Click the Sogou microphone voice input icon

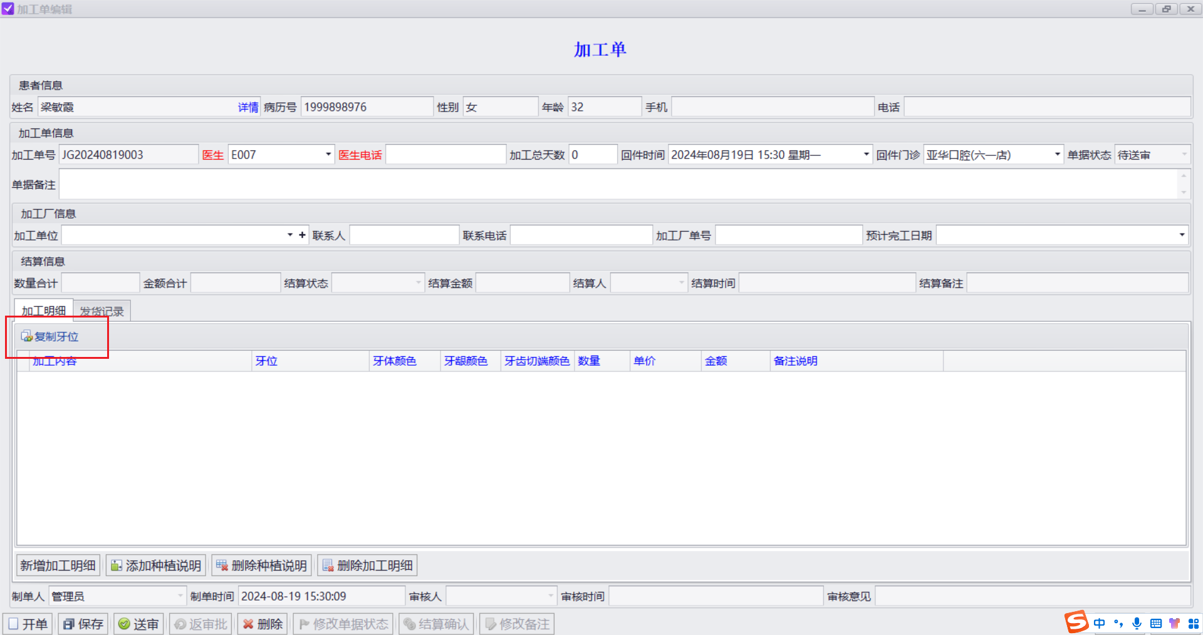pyautogui.click(x=1137, y=623)
